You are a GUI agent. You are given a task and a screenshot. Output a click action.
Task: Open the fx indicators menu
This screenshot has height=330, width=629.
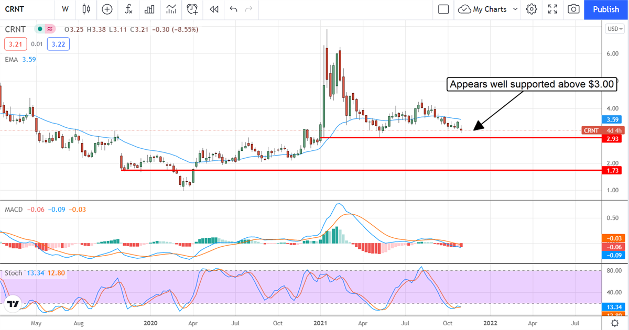click(x=128, y=9)
